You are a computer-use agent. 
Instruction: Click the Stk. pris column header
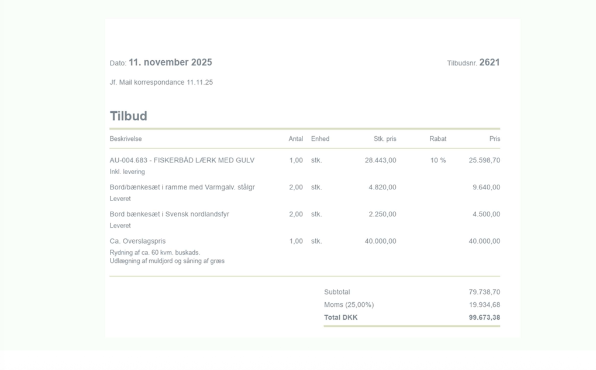(x=385, y=139)
